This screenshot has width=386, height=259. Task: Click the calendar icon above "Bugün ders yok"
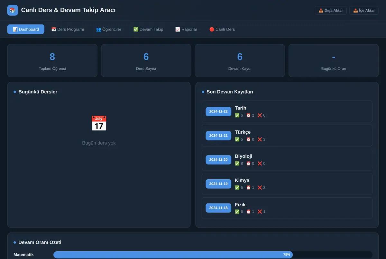[99, 123]
